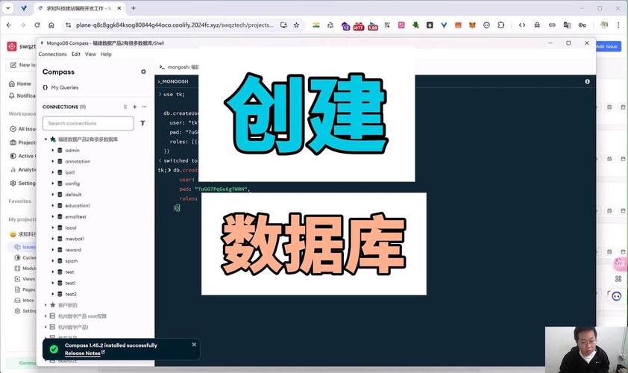
Task: Focus the Search connections field
Action: (88, 123)
